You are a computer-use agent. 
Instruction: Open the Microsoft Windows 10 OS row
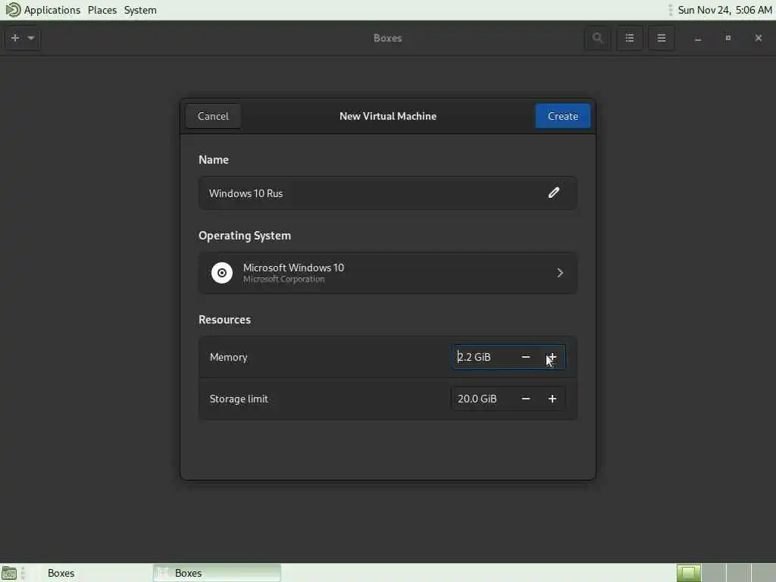pyautogui.click(x=387, y=273)
